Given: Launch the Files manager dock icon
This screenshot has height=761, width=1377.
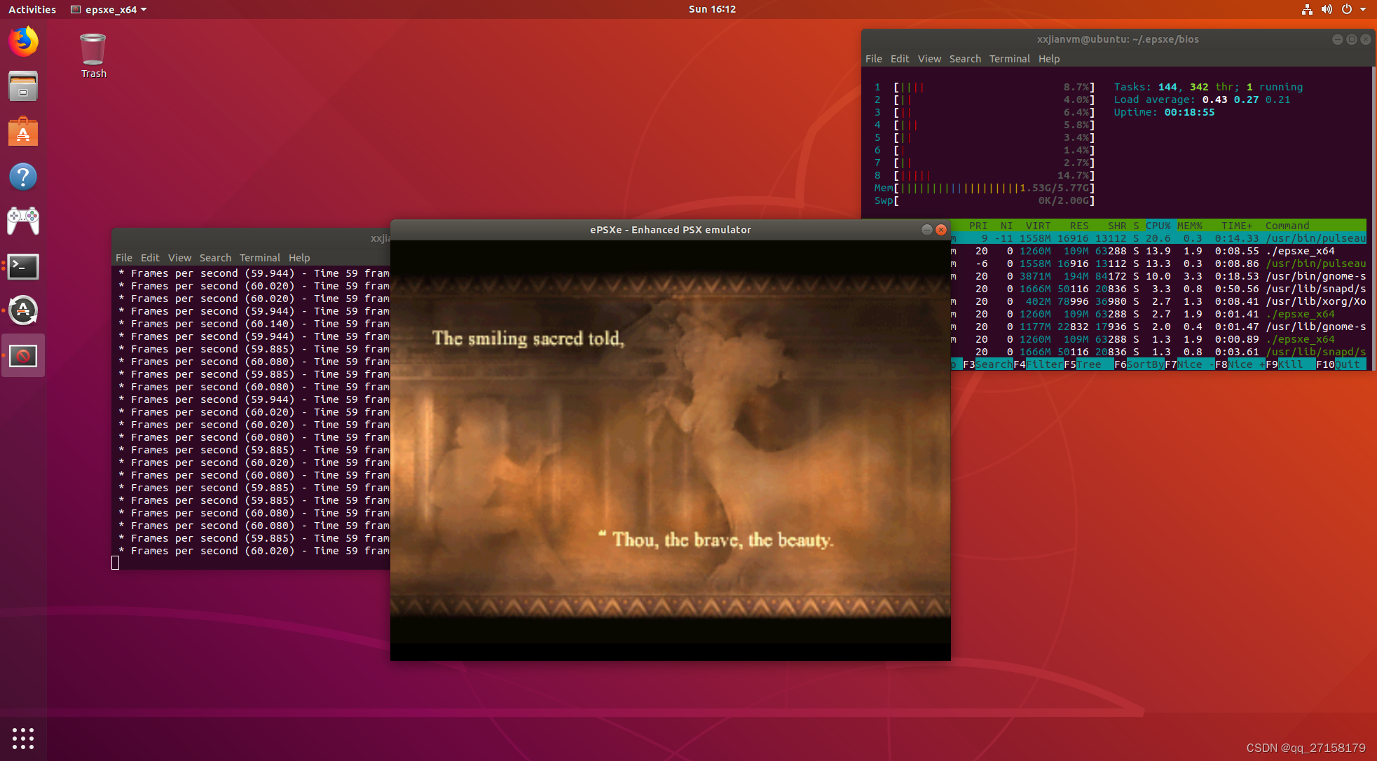Looking at the screenshot, I should (23, 87).
